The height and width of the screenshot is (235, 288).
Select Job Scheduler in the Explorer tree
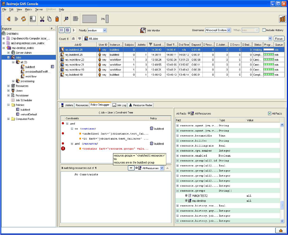(x=24, y=100)
